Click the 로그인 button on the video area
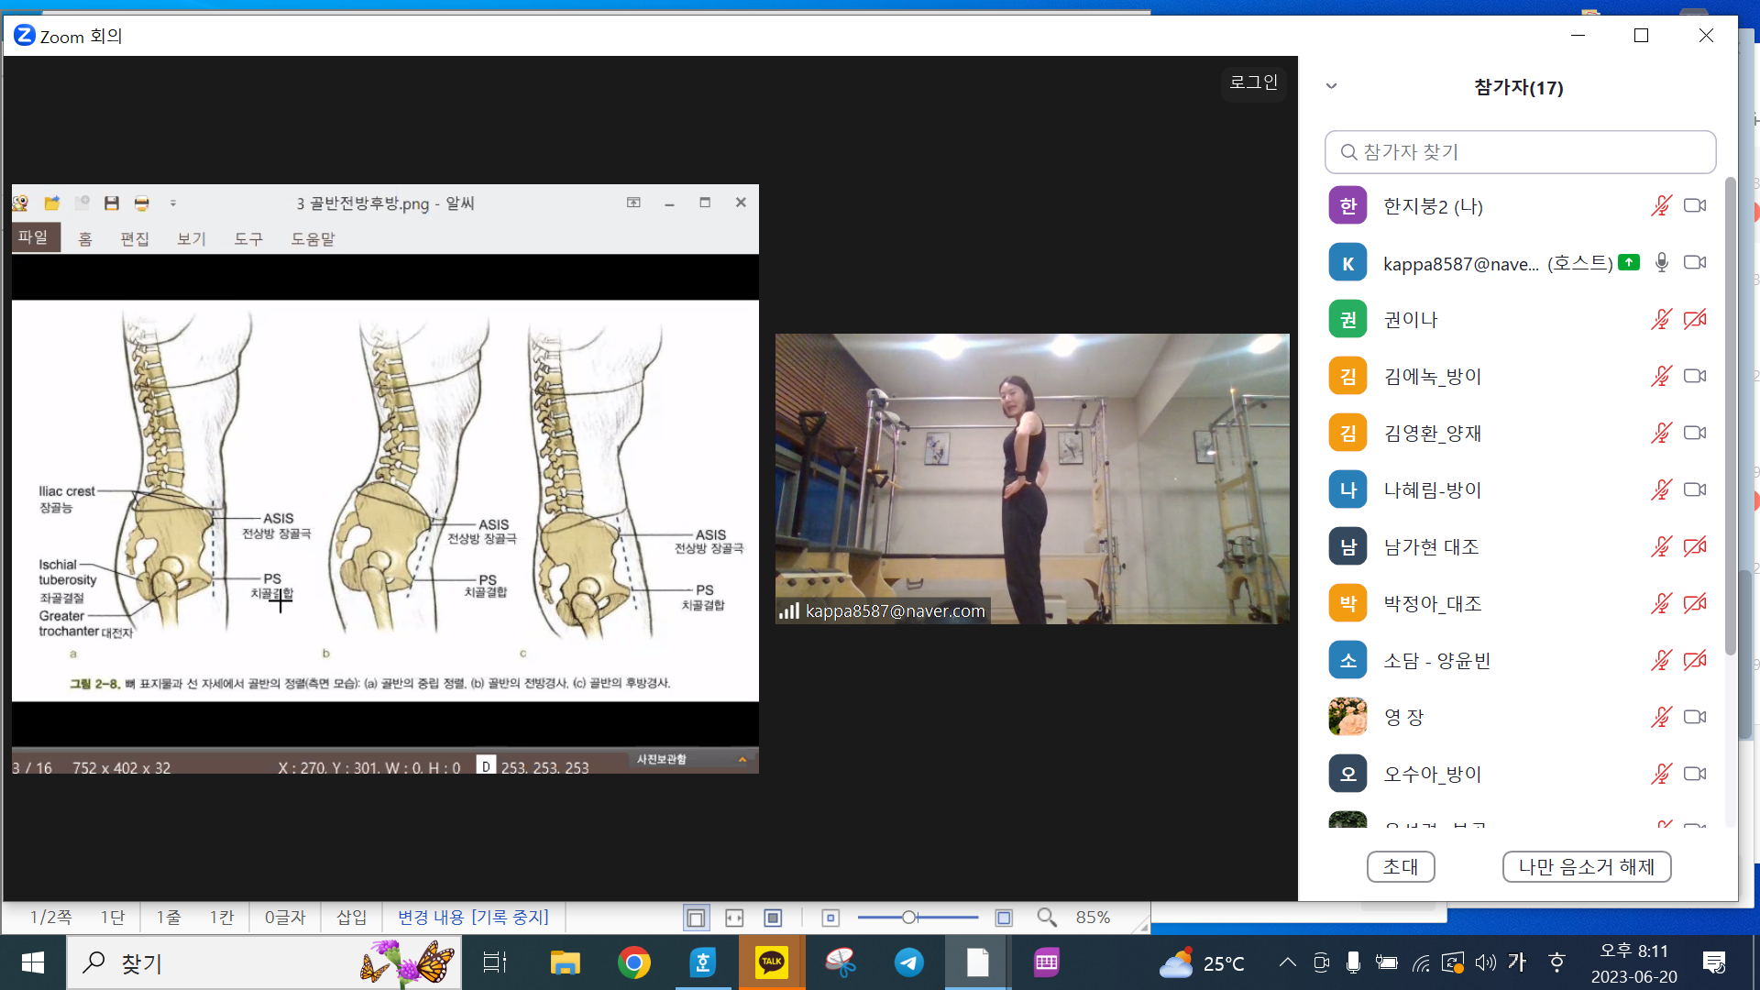The width and height of the screenshot is (1760, 990). click(x=1253, y=82)
